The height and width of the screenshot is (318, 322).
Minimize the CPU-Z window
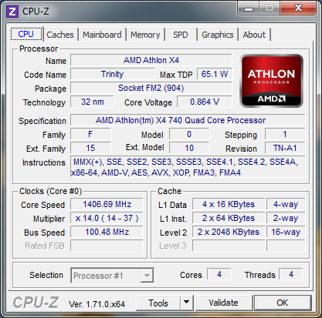pos(249,8)
